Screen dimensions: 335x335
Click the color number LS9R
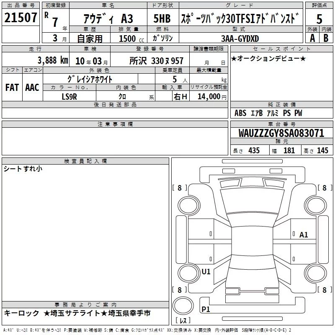[x=69, y=97]
